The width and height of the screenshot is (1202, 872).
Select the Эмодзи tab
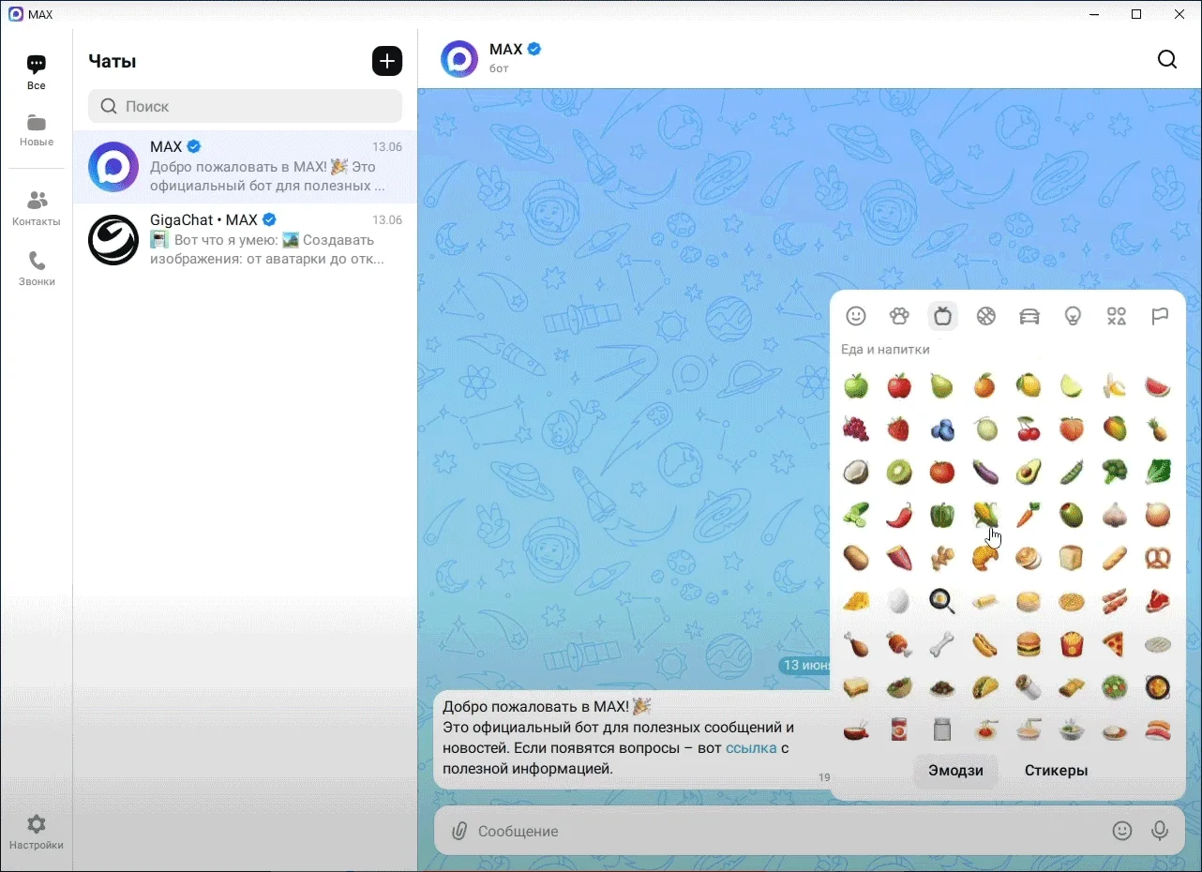955,771
